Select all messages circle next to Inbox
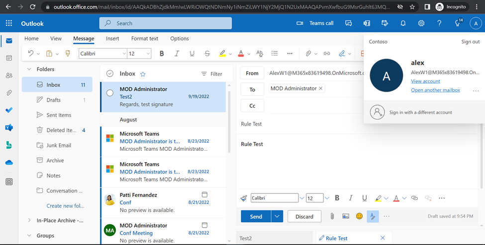 point(109,73)
